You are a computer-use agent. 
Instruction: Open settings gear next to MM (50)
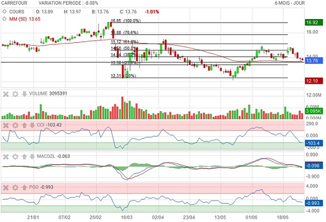tap(4, 19)
